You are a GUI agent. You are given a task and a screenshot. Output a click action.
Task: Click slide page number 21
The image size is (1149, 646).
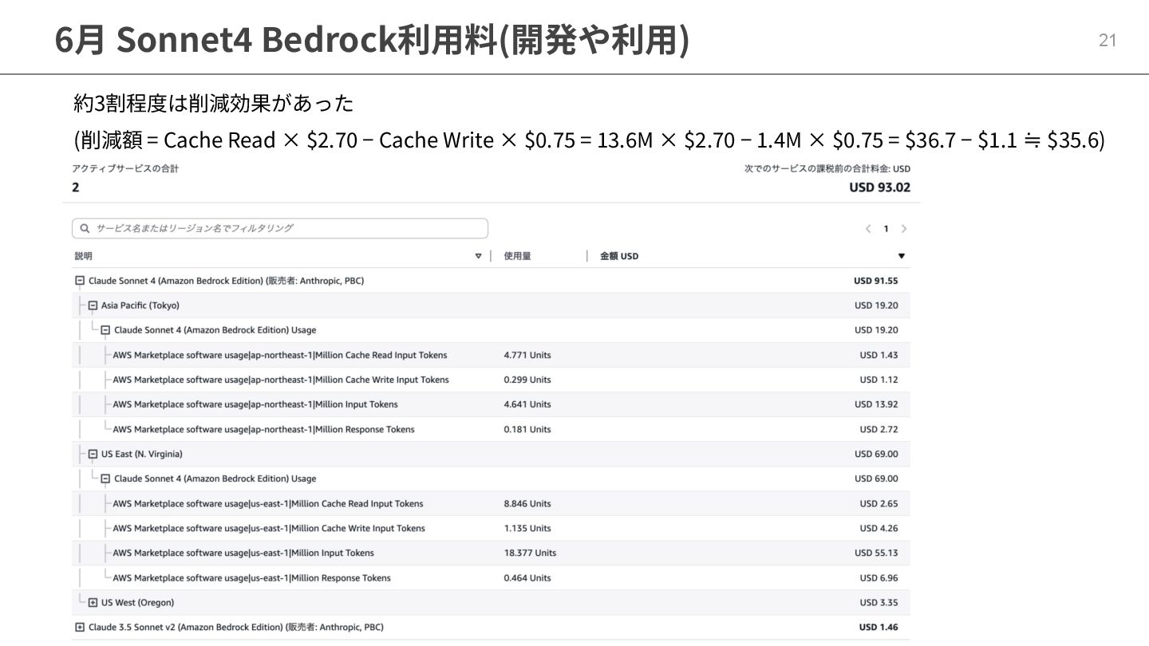[1108, 41]
